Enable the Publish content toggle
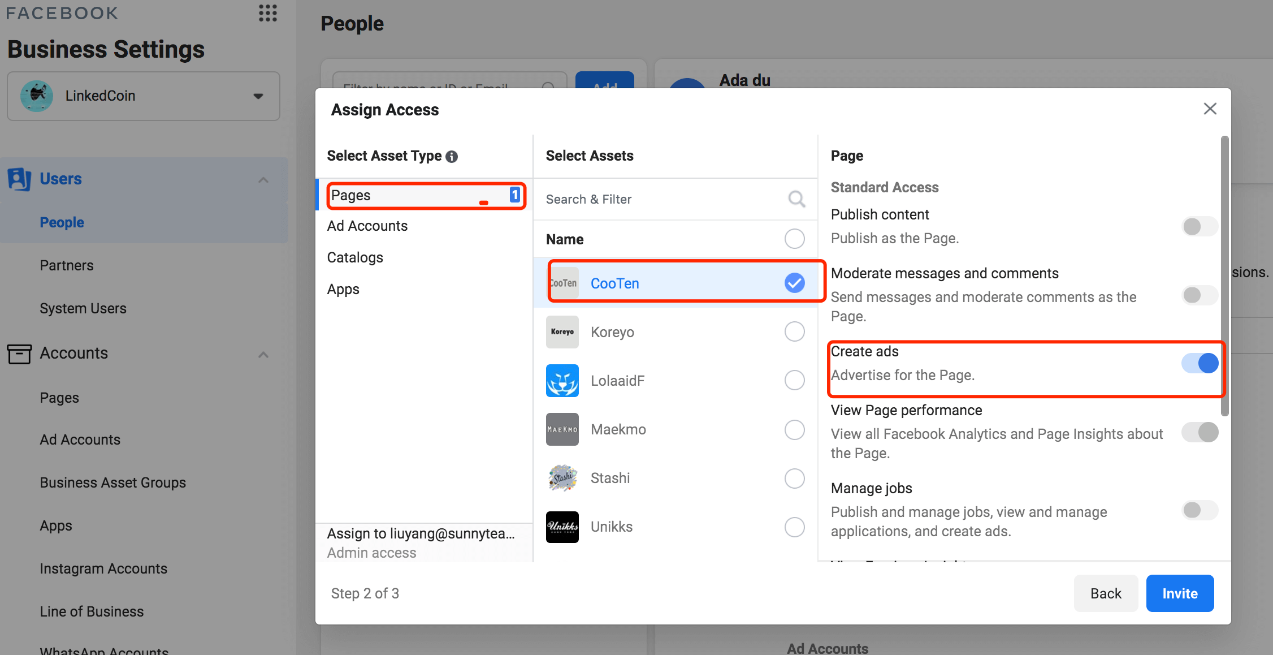The image size is (1273, 655). (1199, 227)
